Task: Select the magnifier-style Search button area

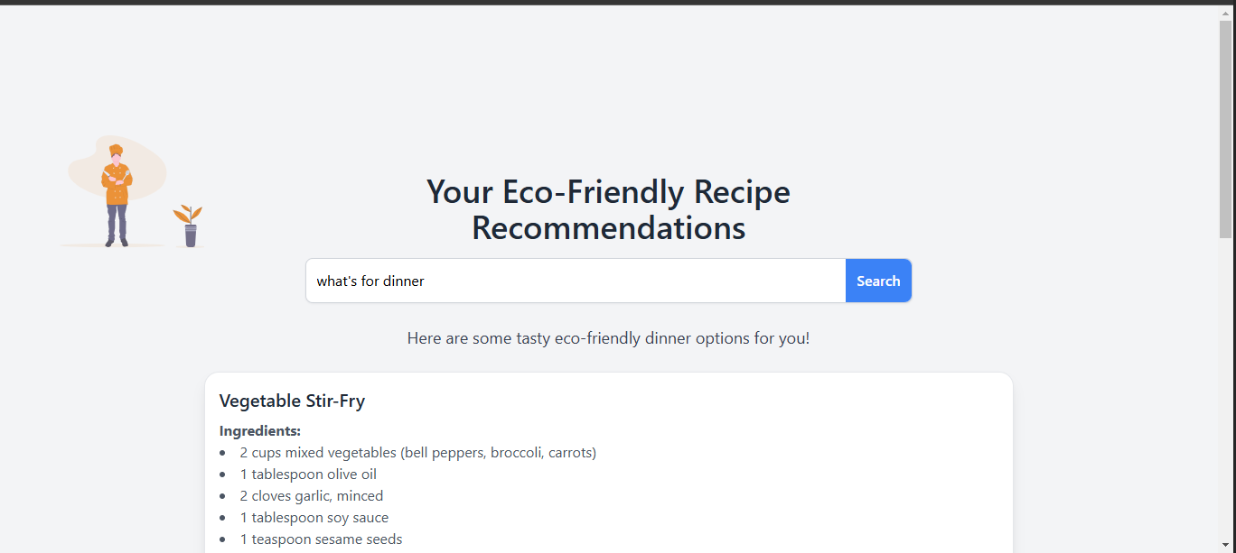Action: point(877,281)
